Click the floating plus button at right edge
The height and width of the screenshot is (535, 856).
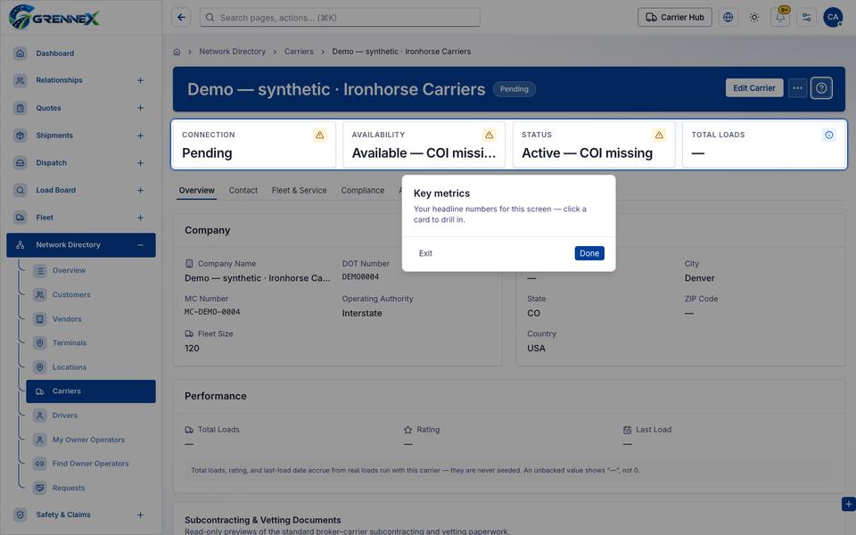[x=848, y=504]
